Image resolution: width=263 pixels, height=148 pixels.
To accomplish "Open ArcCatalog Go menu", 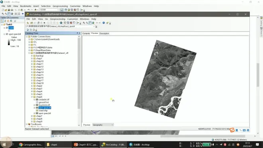I will tap(46, 19).
